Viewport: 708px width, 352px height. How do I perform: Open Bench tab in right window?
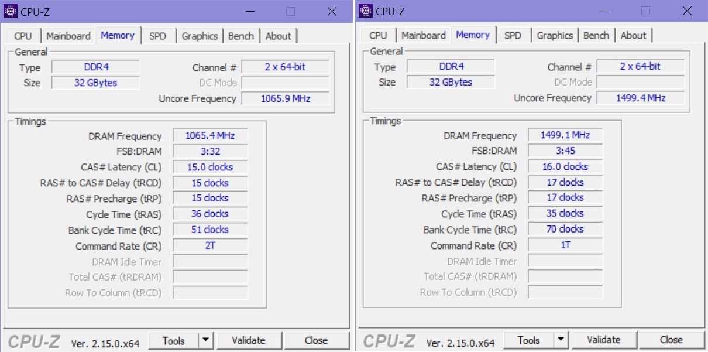pyautogui.click(x=596, y=35)
